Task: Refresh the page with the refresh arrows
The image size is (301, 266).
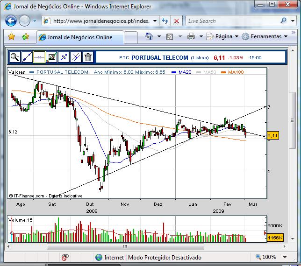Action: (165, 21)
